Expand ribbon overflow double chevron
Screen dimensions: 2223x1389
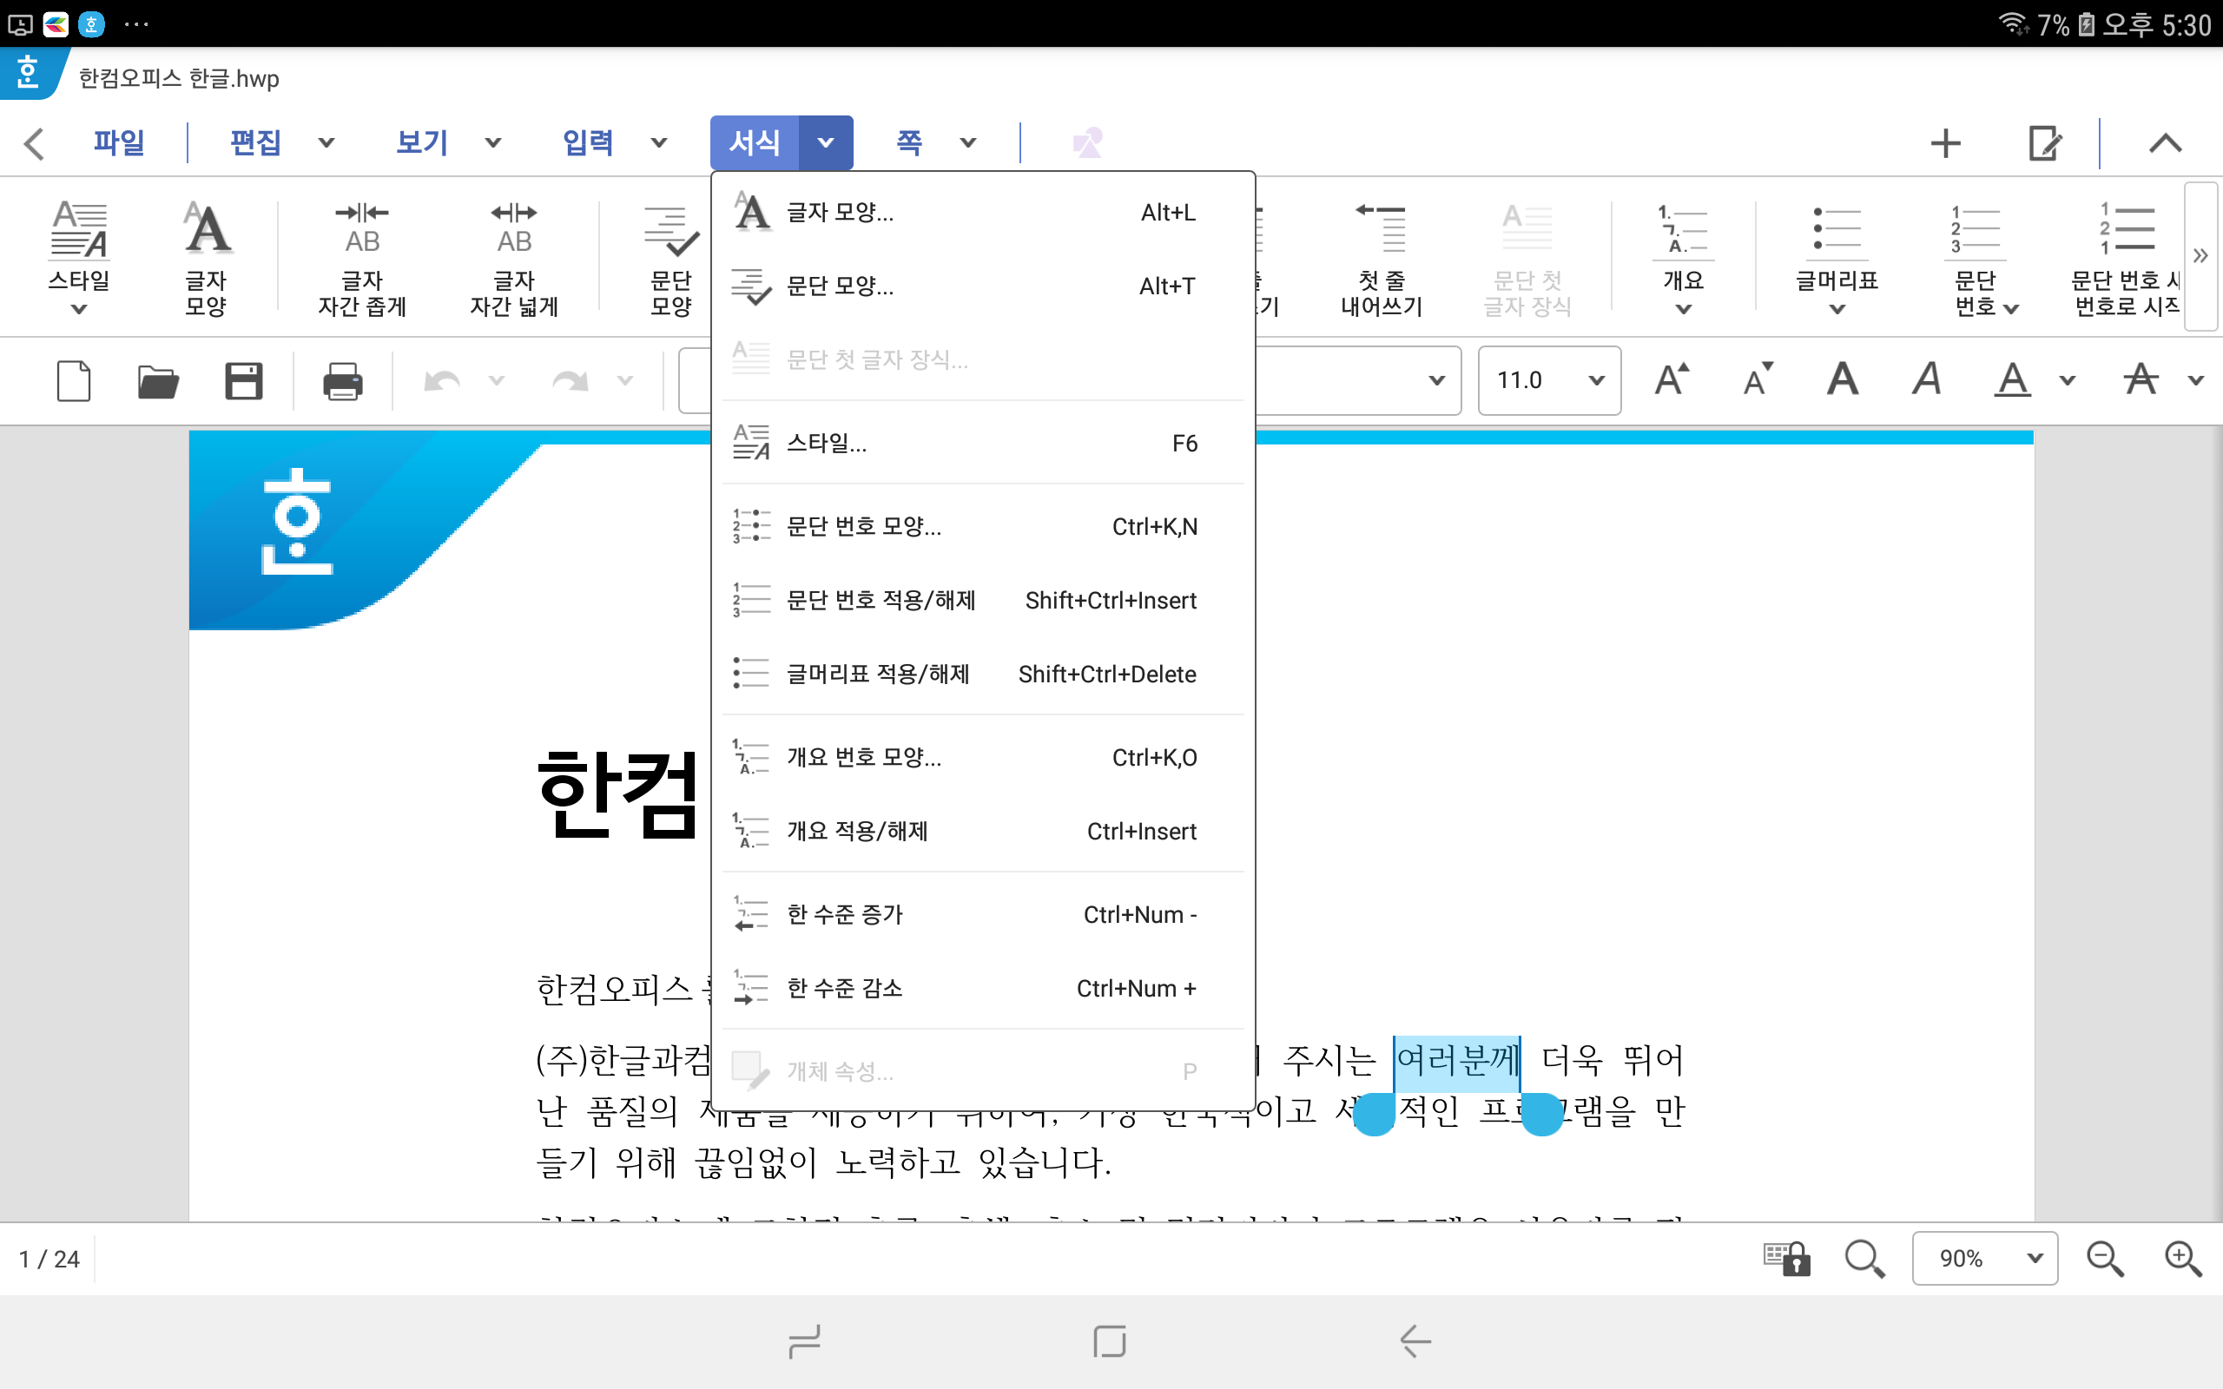(2200, 256)
